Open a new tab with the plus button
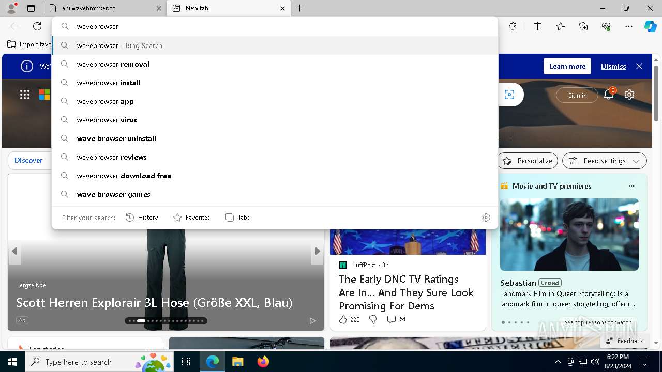This screenshot has height=372, width=662. coord(300,8)
